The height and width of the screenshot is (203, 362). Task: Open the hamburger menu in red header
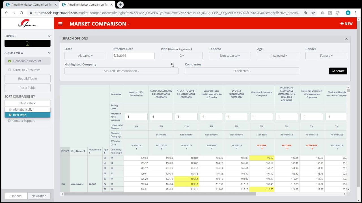click(60, 24)
